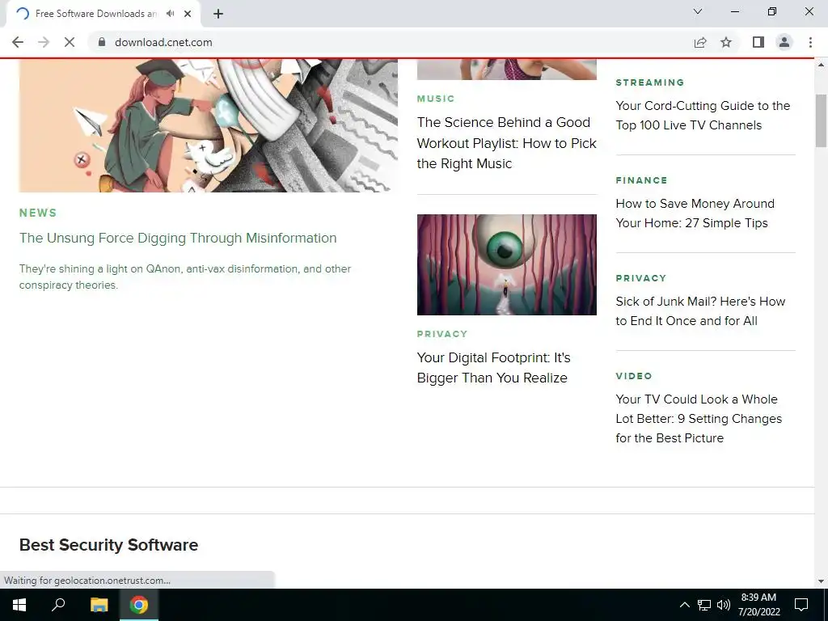Viewport: 828px width, 621px height.
Task: Click the Chrome icon in the taskbar
Action: pos(139,605)
